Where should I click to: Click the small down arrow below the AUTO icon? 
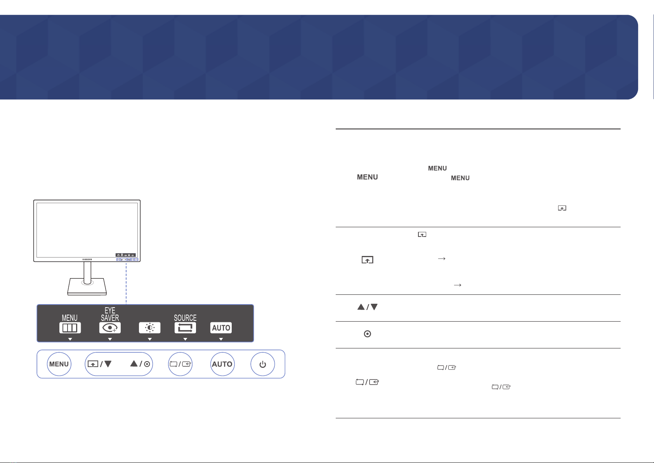[x=221, y=339]
